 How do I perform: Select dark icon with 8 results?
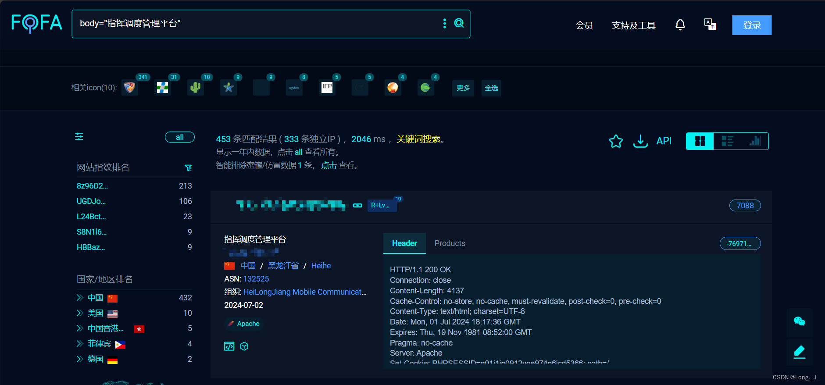point(294,88)
